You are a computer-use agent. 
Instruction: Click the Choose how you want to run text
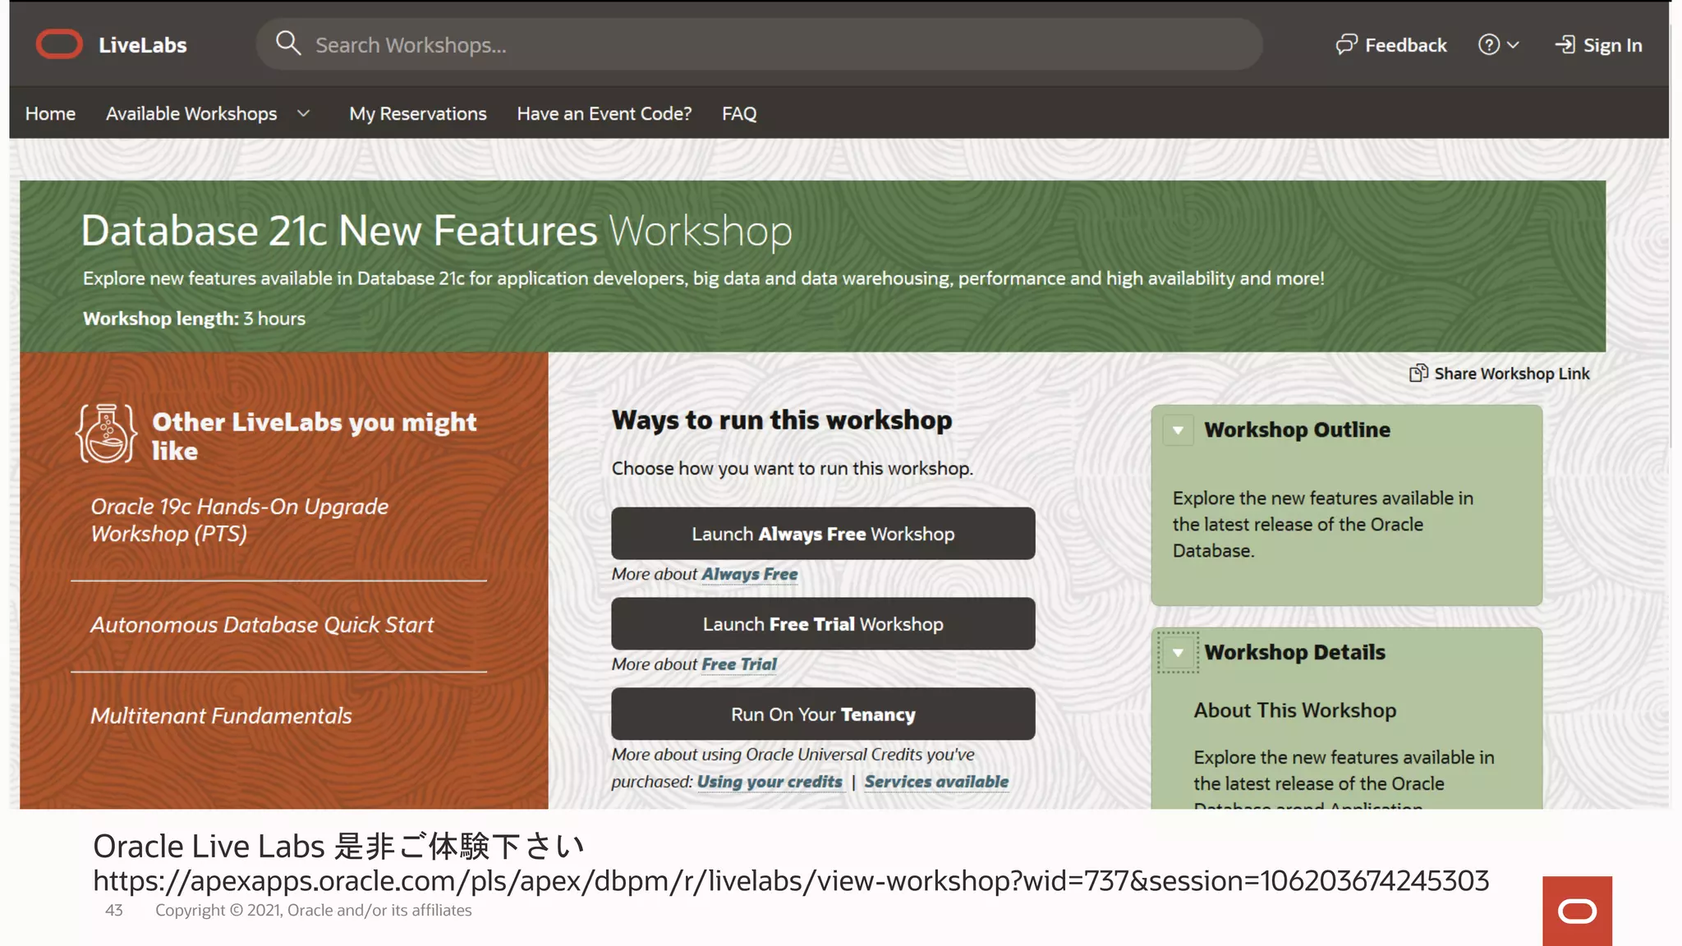(x=793, y=468)
